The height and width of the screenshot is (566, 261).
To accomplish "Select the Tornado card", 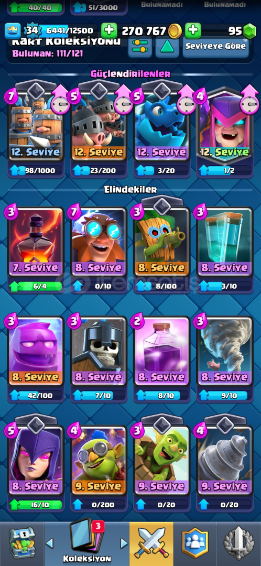I will point(224,352).
